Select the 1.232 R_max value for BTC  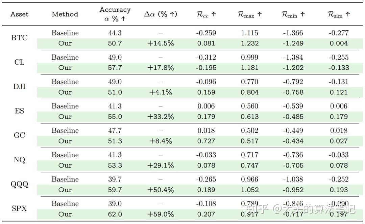[x=250, y=43]
